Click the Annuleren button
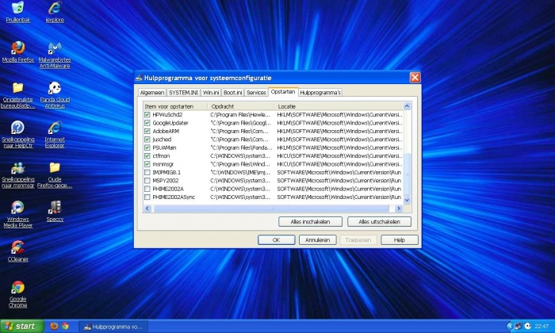555x333 pixels. (317, 240)
